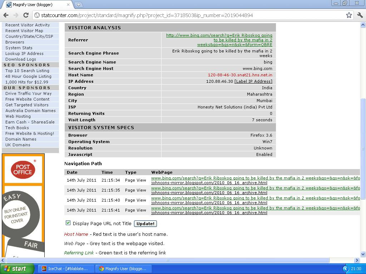The height and width of the screenshot is (274, 366).
Task: Open the Australia Domain Names link
Action: coord(31,111)
